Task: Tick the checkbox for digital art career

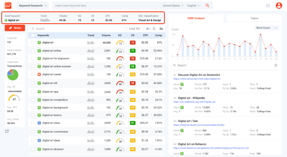Action: [x=33, y=74]
